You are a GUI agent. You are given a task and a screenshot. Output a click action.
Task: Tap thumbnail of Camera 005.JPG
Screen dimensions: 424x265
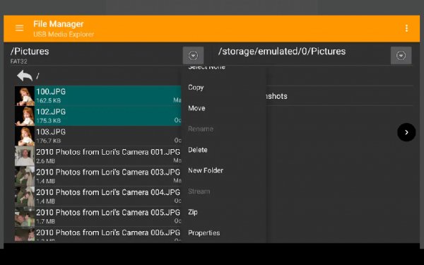point(25,217)
